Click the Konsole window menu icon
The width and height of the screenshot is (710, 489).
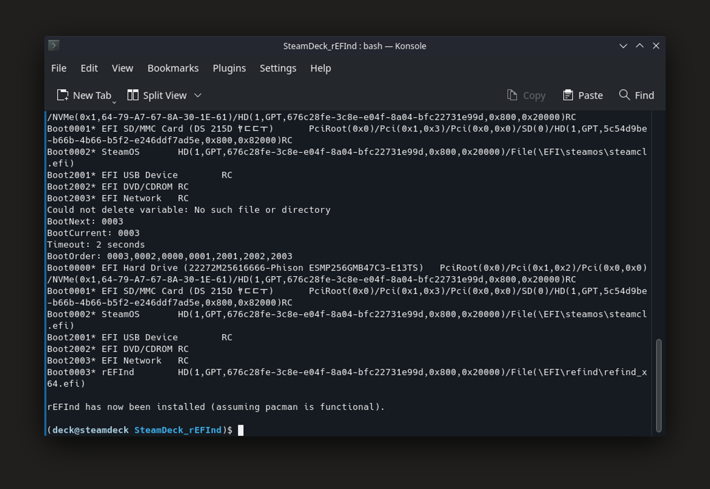coord(54,45)
